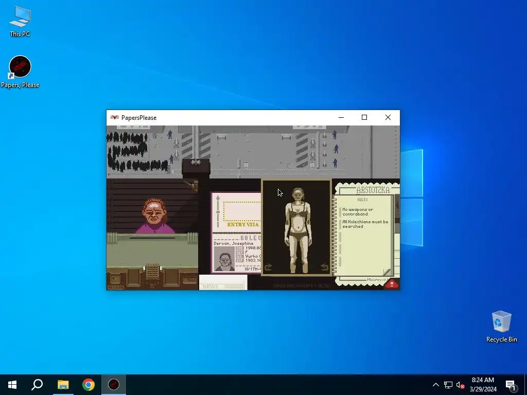Image resolution: width=527 pixels, height=395 pixels.
Task: Click the loudspeaker horn above the booth shutter
Action: (x=192, y=185)
